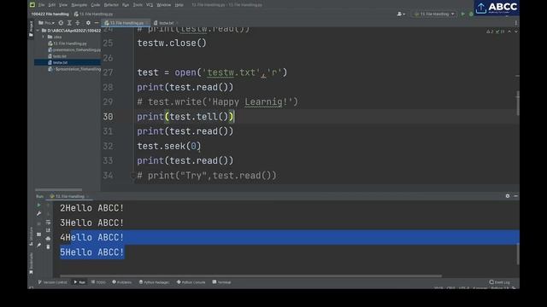Image resolution: width=547 pixels, height=307 pixels.
Task: Click the editor vertical scrollbar
Action: point(518,103)
